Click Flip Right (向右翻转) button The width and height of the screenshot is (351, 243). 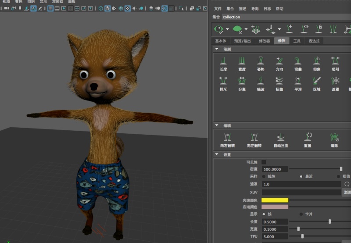pyautogui.click(x=227, y=140)
